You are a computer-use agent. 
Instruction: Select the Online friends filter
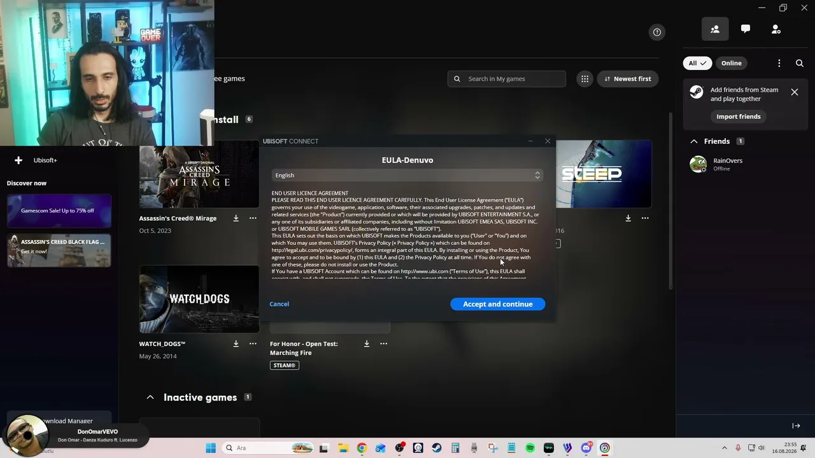pyautogui.click(x=731, y=63)
